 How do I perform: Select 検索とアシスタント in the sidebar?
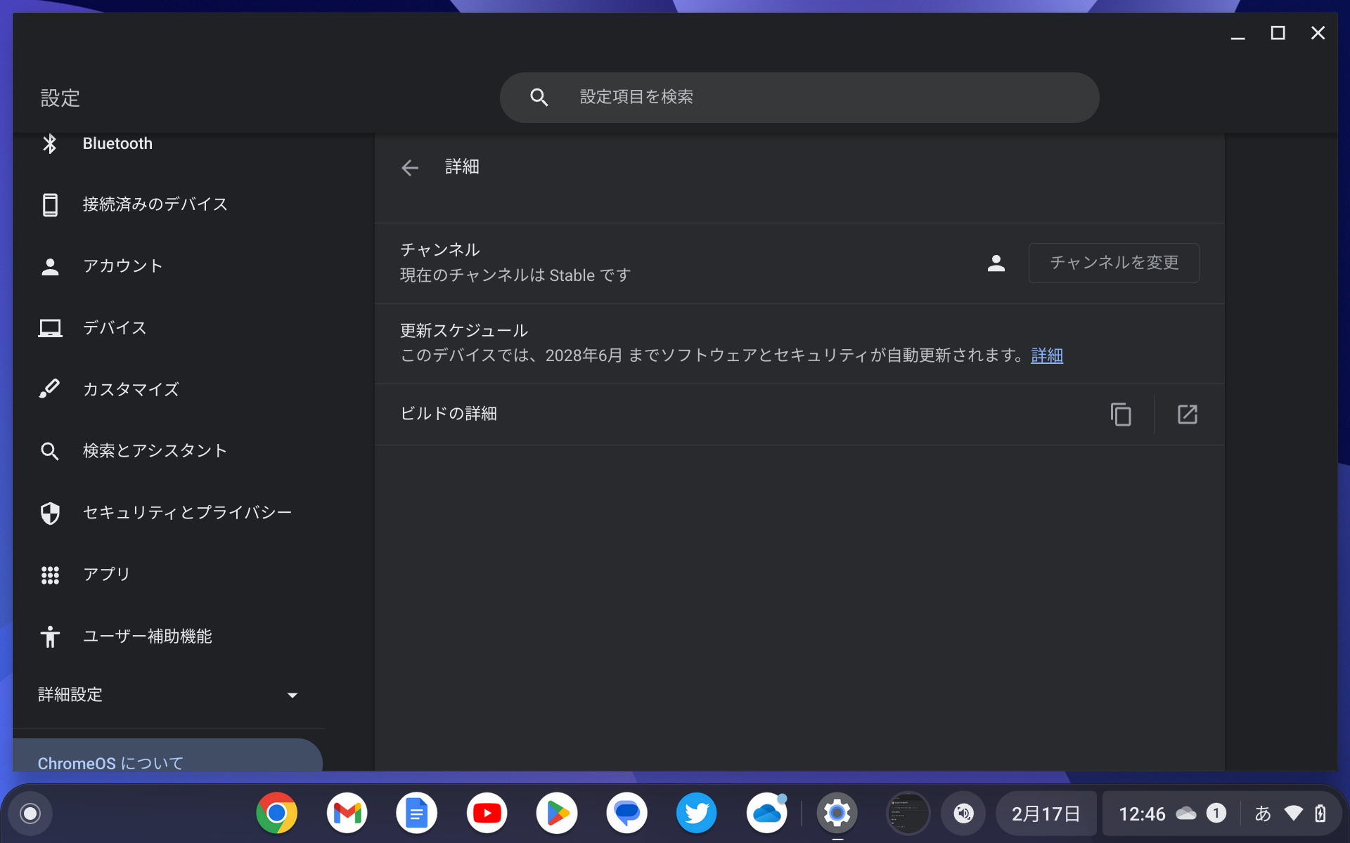coord(155,451)
